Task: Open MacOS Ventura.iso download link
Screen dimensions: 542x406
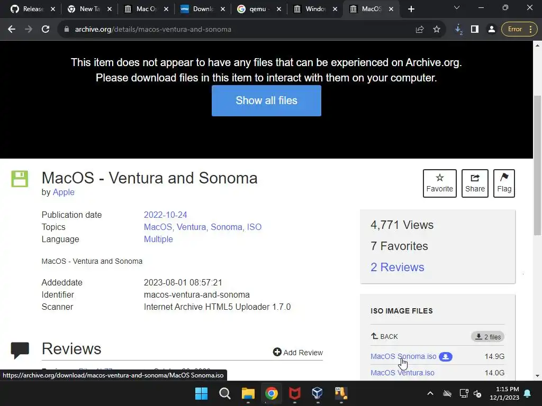Action: coord(402,373)
